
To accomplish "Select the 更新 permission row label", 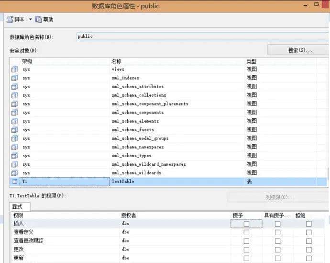I will pos(19,258).
